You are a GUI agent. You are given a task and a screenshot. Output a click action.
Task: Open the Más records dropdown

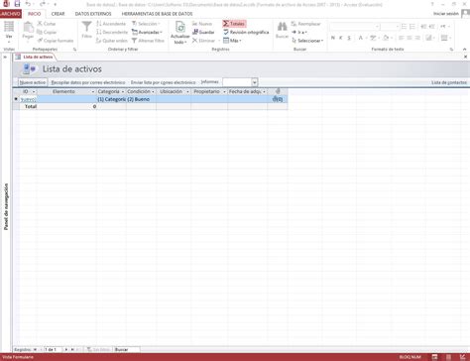click(x=232, y=41)
